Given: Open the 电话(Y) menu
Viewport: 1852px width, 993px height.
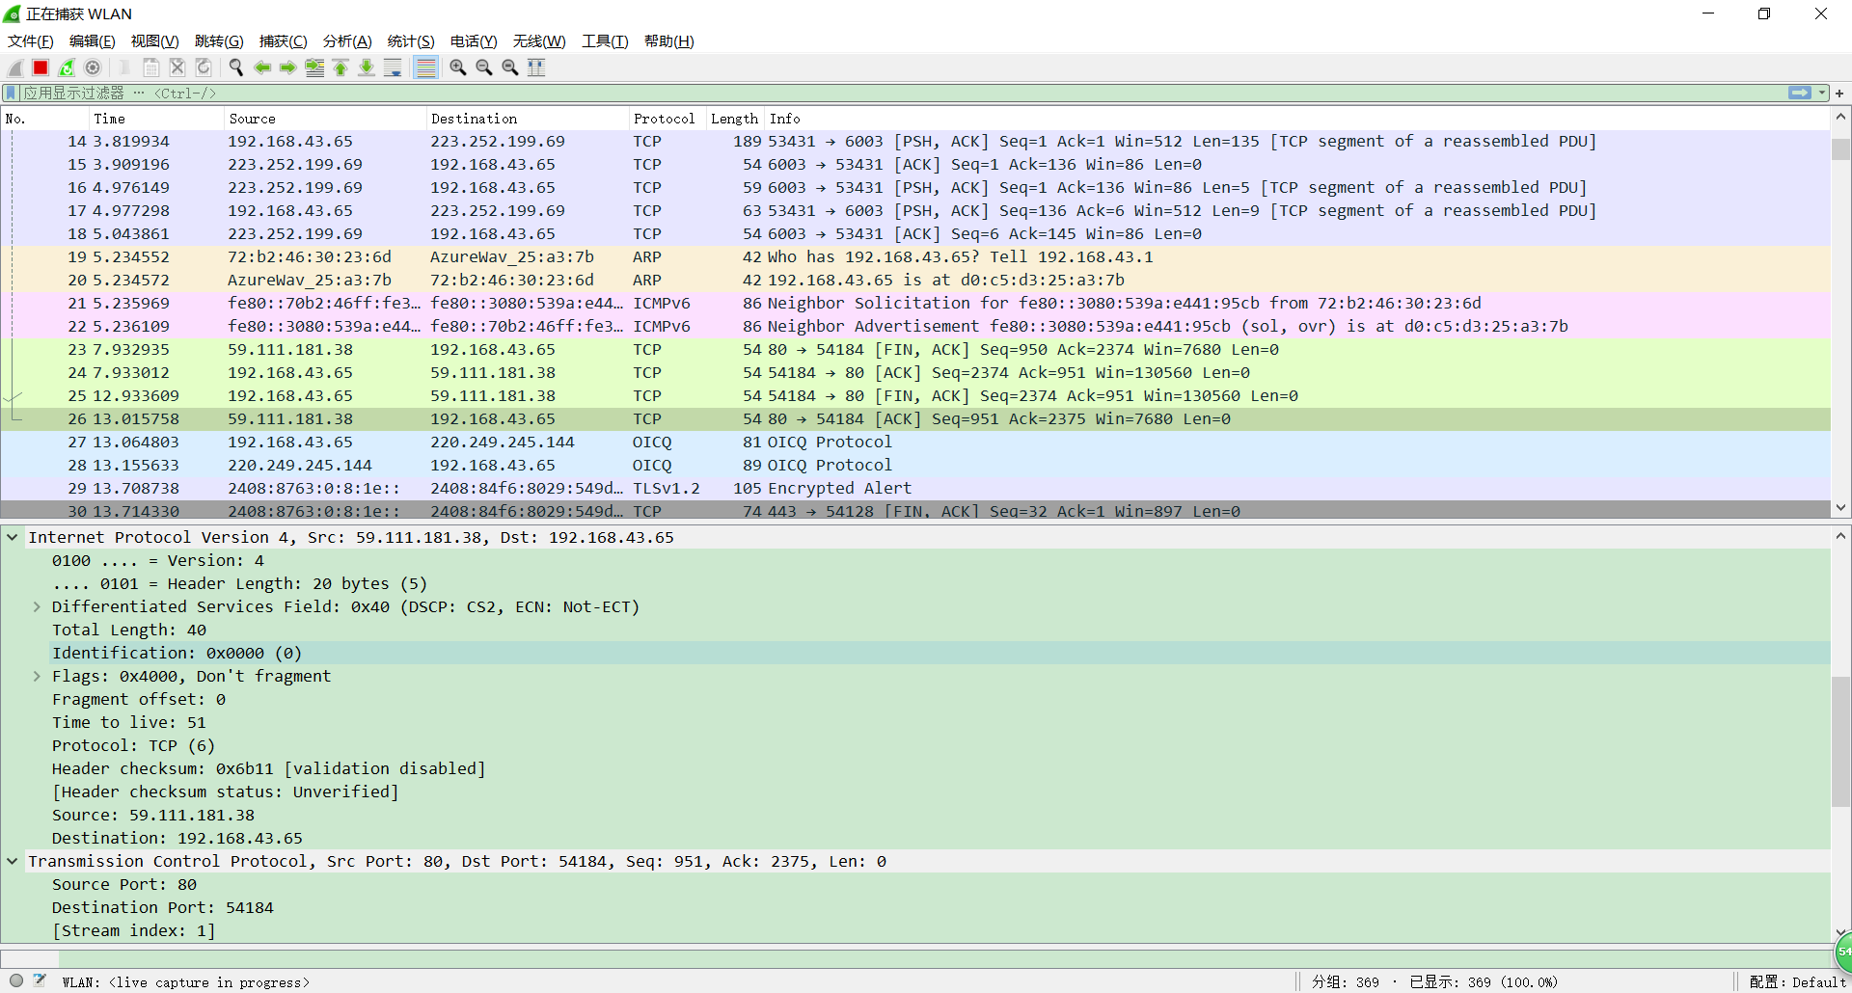Looking at the screenshot, I should click(474, 41).
